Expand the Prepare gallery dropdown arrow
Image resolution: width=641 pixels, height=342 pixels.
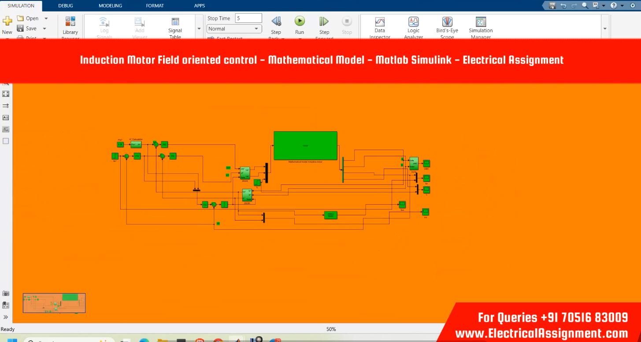(x=199, y=28)
